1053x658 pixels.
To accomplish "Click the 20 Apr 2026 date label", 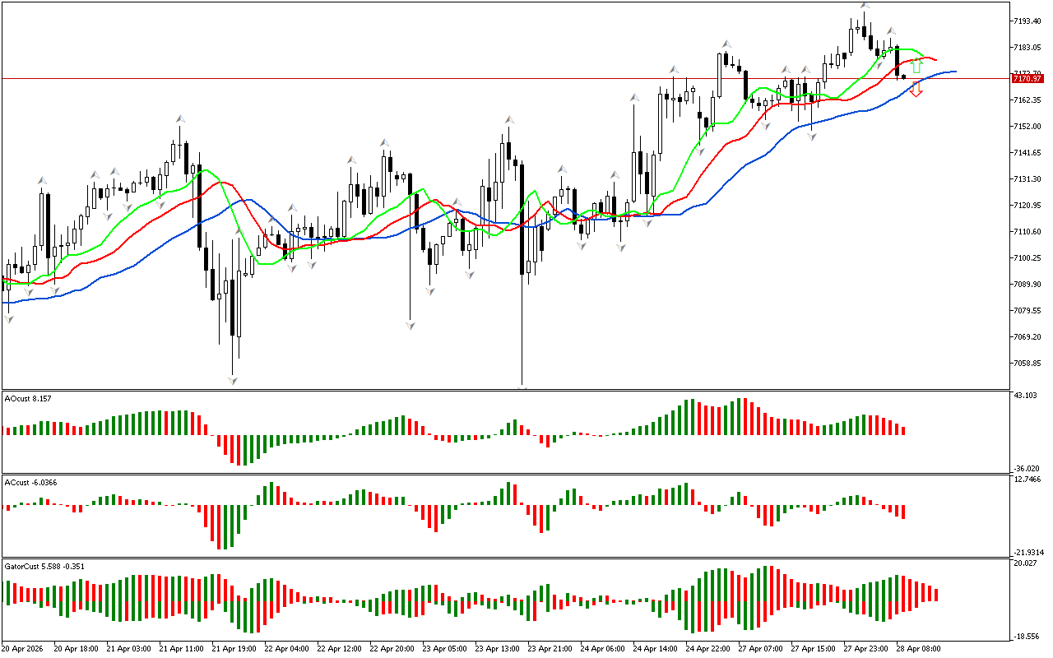I will 22,649.
